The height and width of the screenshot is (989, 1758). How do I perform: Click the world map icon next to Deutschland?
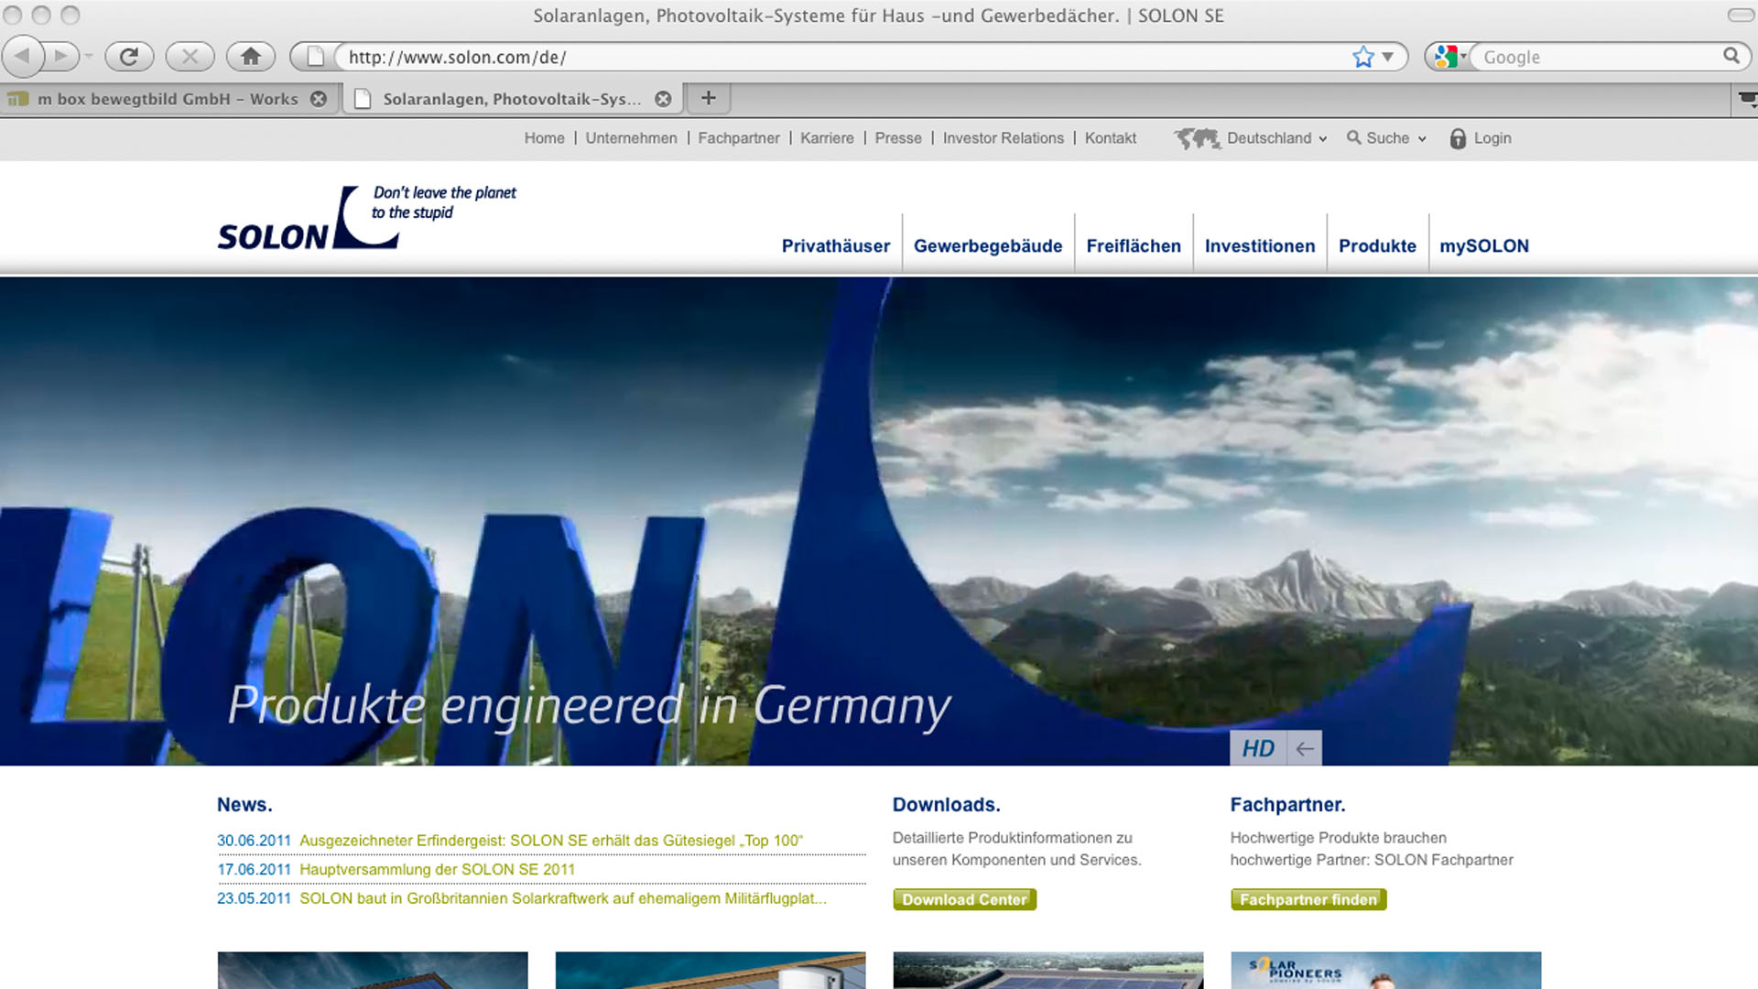[x=1198, y=138]
